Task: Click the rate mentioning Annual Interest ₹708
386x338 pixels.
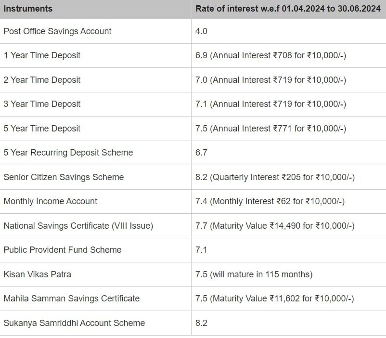Action: click(270, 55)
